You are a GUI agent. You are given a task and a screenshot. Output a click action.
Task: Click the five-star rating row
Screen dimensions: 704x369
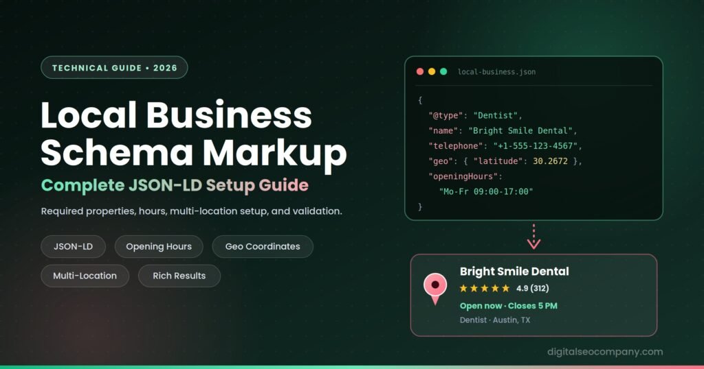pos(485,288)
